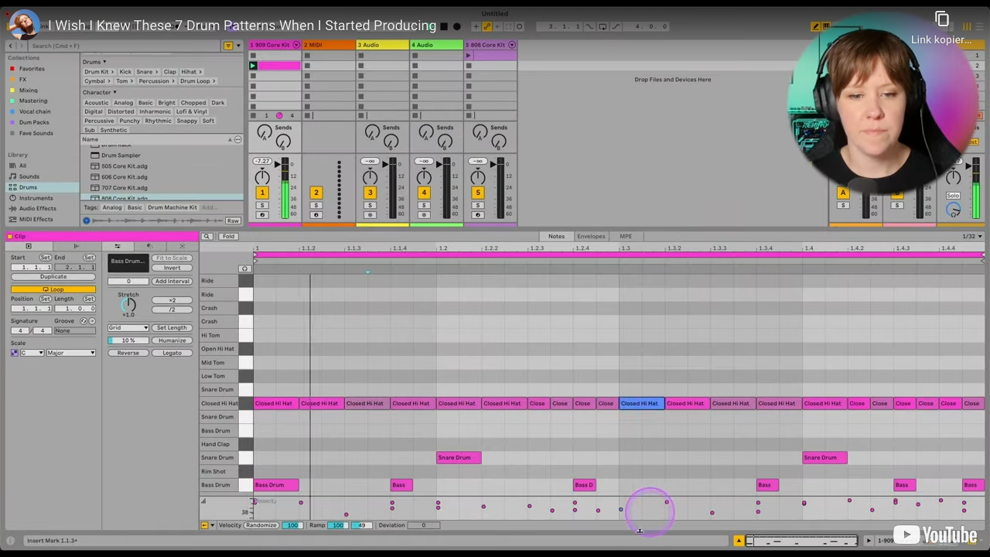Collapse the Character filter group

click(x=100, y=92)
